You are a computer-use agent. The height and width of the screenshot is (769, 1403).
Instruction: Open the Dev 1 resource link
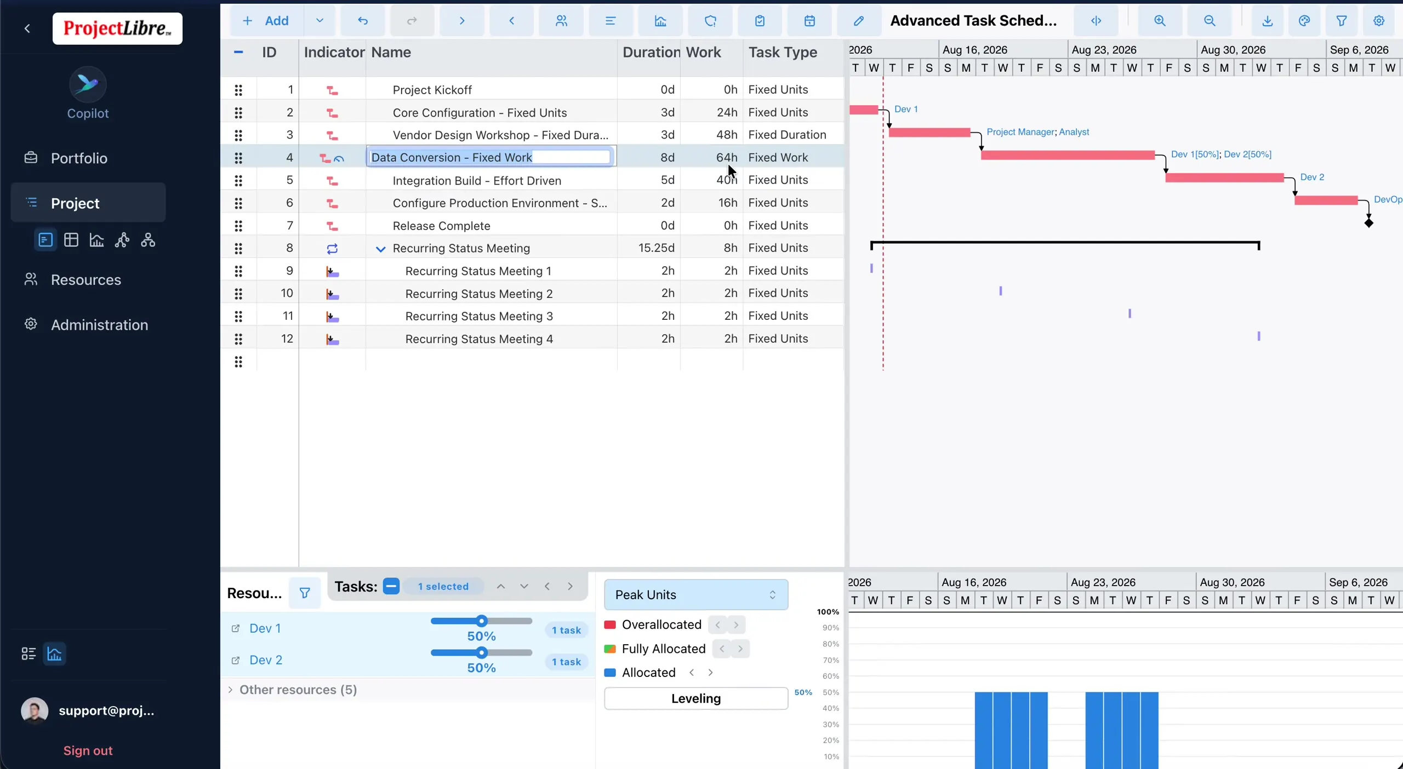(265, 628)
